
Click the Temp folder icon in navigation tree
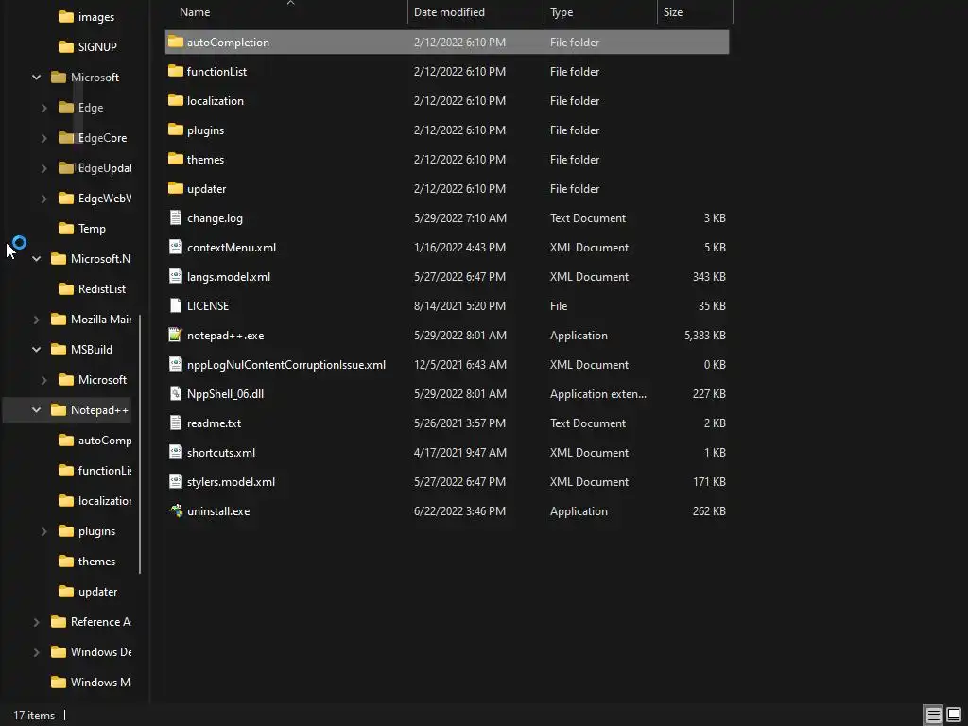(x=66, y=229)
